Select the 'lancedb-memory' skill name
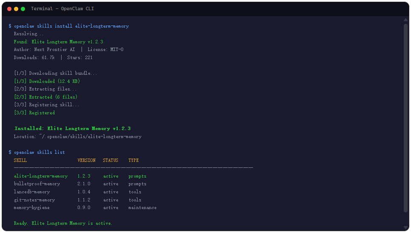This screenshot has height=232, width=411. click(x=32, y=192)
